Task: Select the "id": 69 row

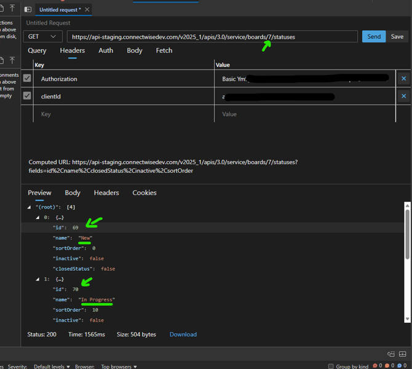Action: [x=212, y=228]
